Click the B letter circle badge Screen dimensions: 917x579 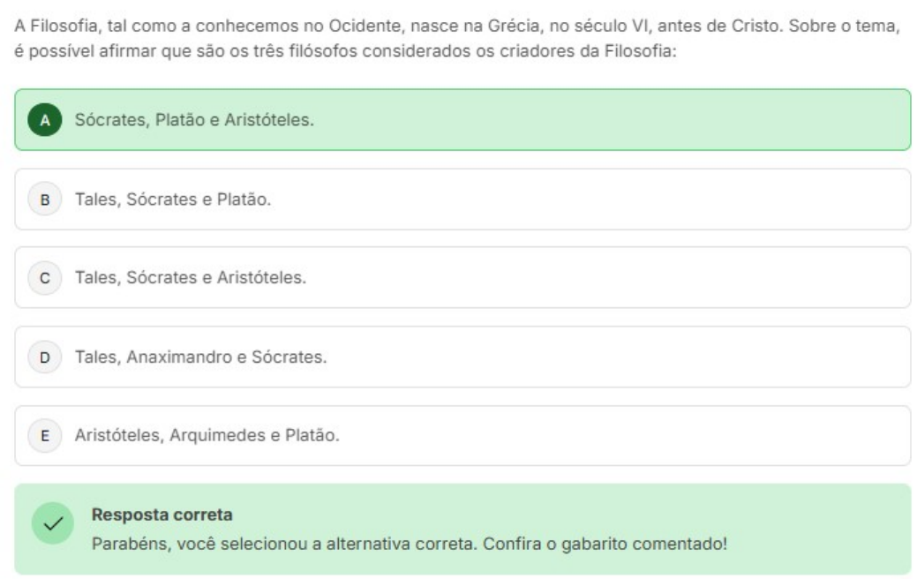tap(45, 199)
